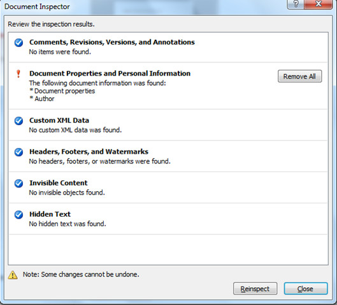Click the checkmark icon beside Hidden Text
The image size is (337, 305).
[x=18, y=215]
